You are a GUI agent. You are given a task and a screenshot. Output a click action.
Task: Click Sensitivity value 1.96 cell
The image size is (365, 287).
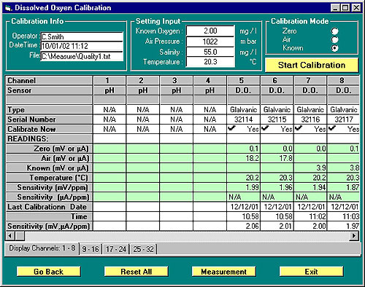point(277,187)
